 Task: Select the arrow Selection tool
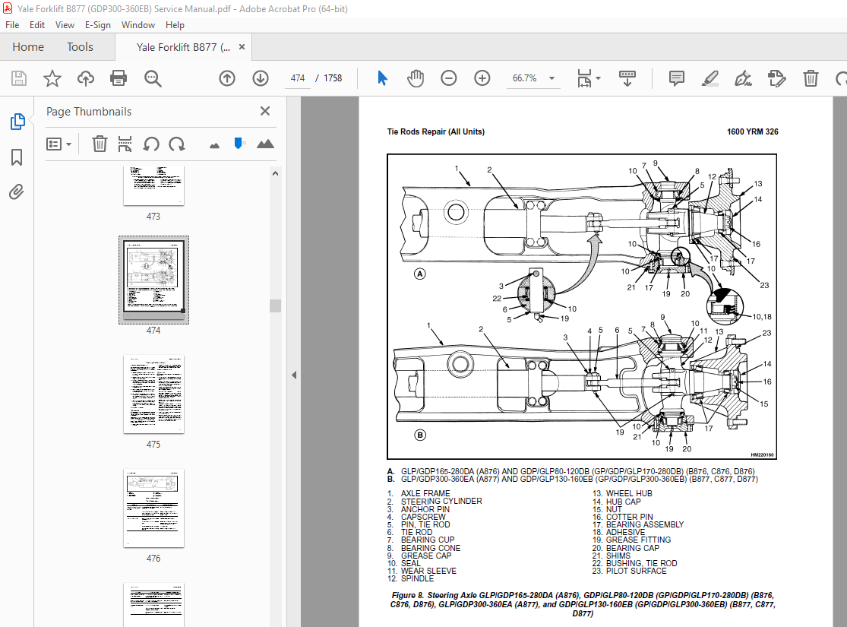click(x=382, y=78)
